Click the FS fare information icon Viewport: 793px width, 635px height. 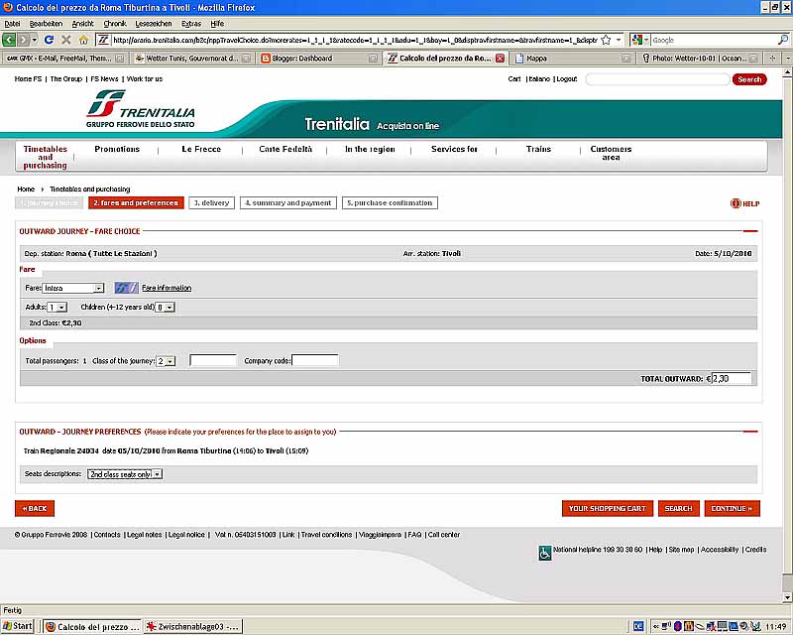(126, 288)
